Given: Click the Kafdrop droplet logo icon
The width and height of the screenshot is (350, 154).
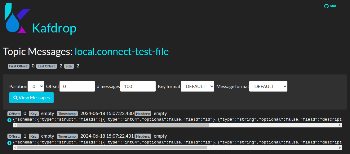Looking at the screenshot, I should tap(17, 18).
